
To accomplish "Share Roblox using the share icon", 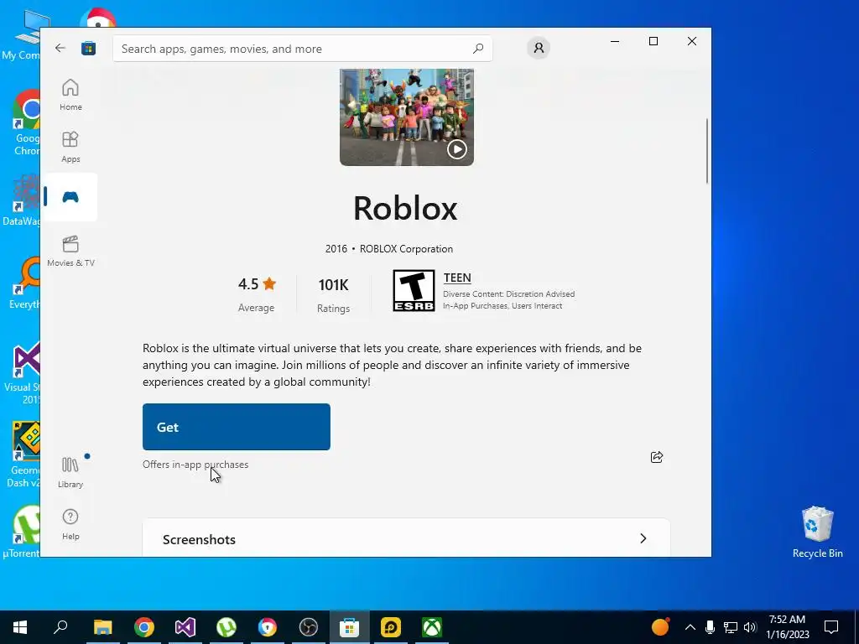I will click(656, 457).
